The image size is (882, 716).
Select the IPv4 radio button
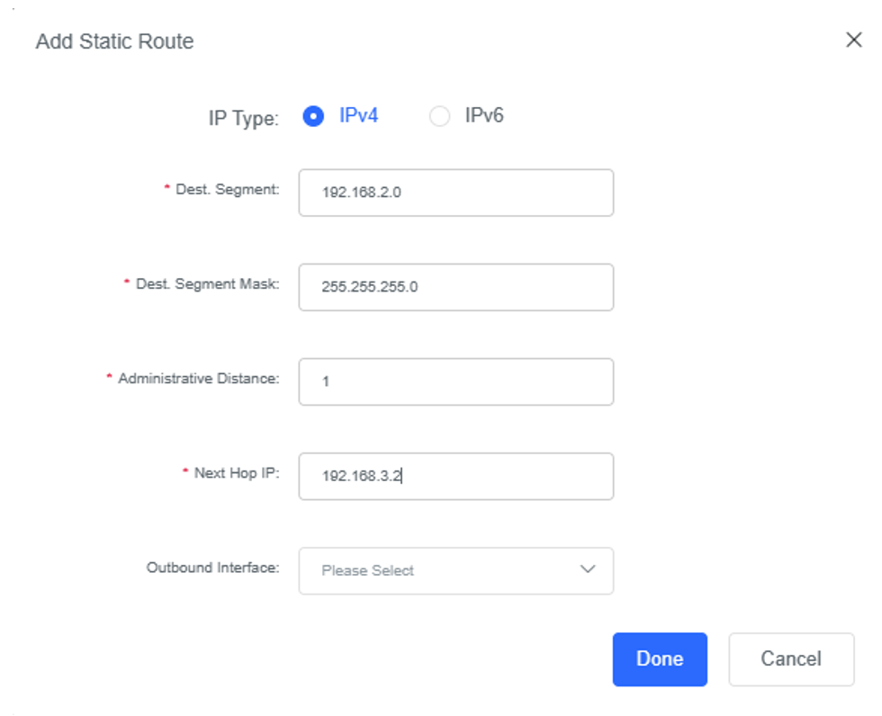(313, 116)
